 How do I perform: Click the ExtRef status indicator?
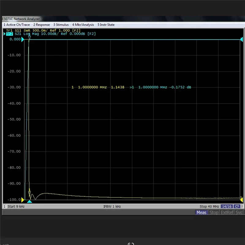[227, 212]
